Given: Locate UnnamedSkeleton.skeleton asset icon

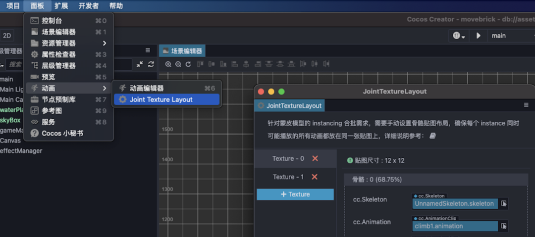Looking at the screenshot, I should coord(504,203).
